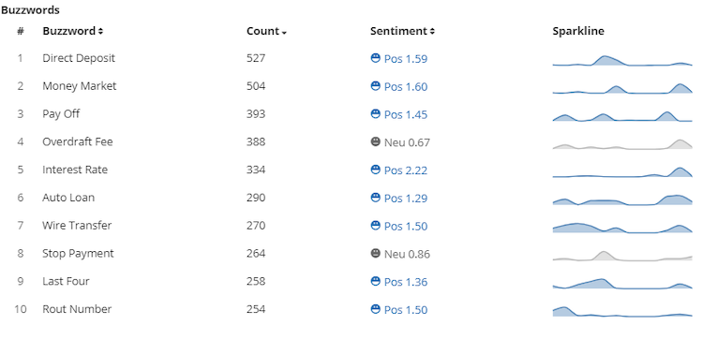Screen dimensions: 703x340
Task: Click the smiley icon in Rout Number row
Action: (x=376, y=309)
